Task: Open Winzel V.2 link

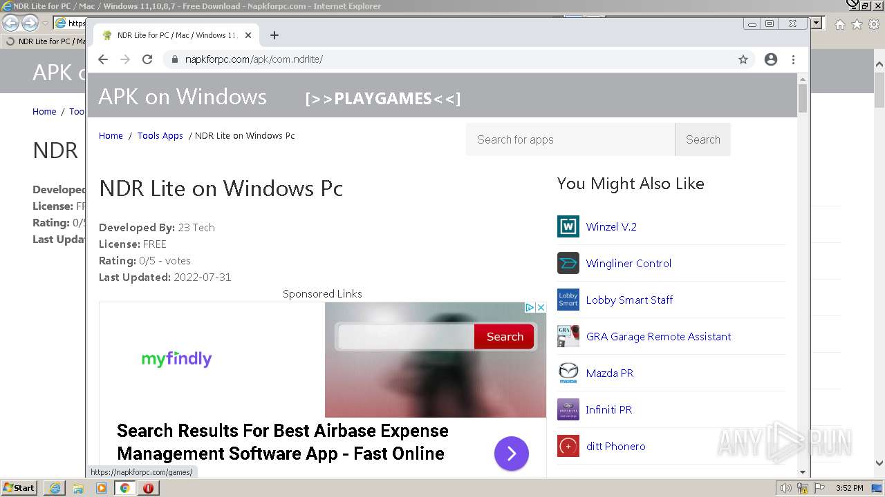Action: point(611,226)
